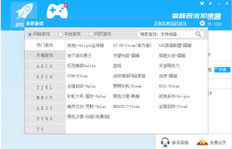Select the 网络游戏 radio button

pos(30,34)
